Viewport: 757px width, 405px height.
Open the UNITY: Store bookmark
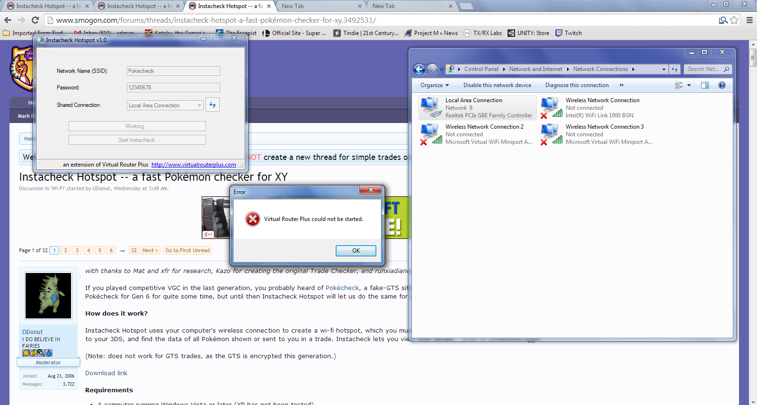point(528,33)
